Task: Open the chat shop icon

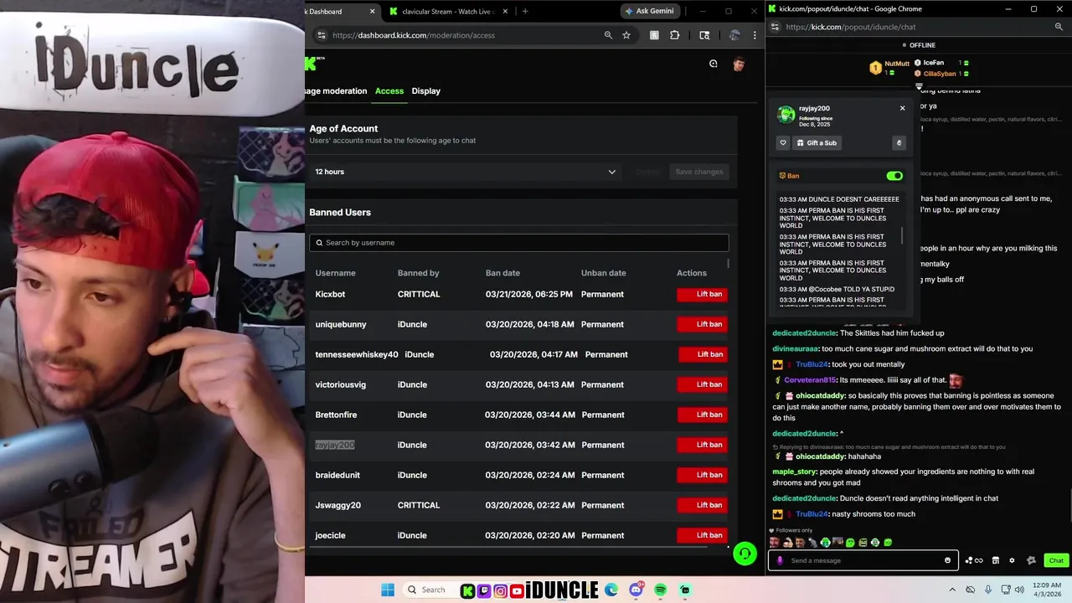Action: pos(996,560)
